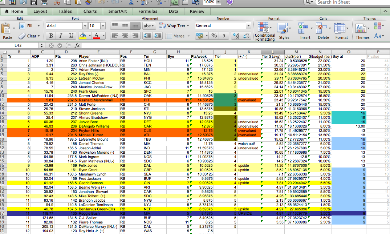Open the Charts ribbon tab
This screenshot has height=234, width=390.
pos(90,11)
